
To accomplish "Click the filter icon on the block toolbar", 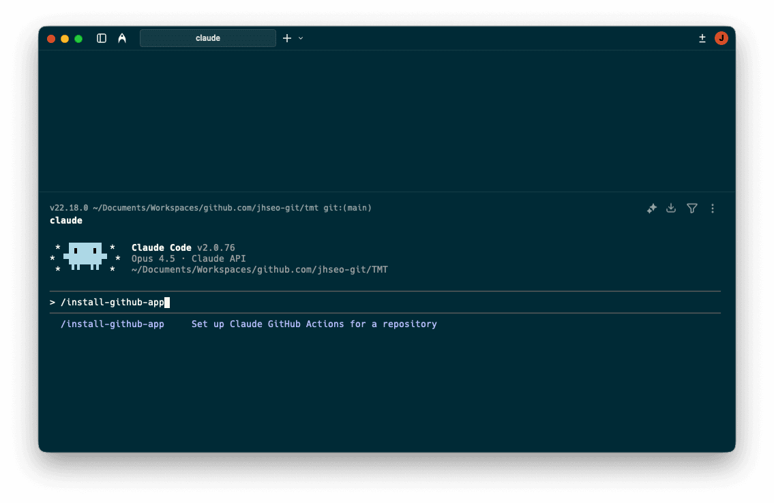I will coord(691,208).
